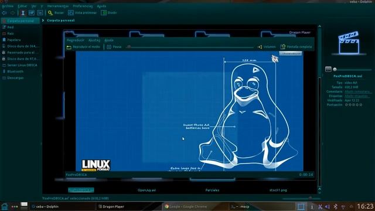Toggle the Volumen control in Dragon Player

click(267, 47)
